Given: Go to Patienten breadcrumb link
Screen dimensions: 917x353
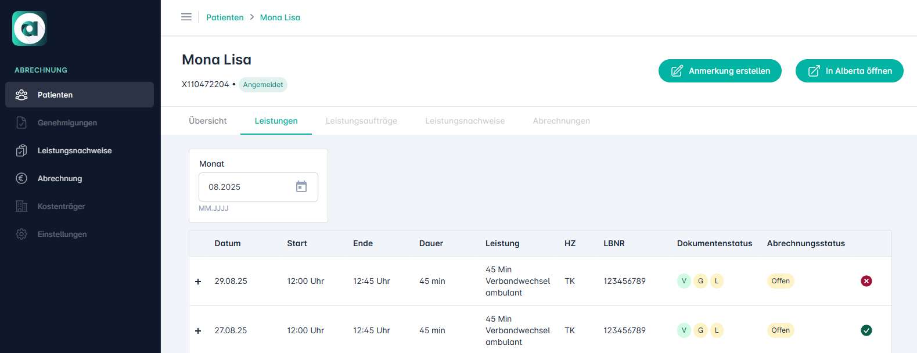Looking at the screenshot, I should (225, 17).
